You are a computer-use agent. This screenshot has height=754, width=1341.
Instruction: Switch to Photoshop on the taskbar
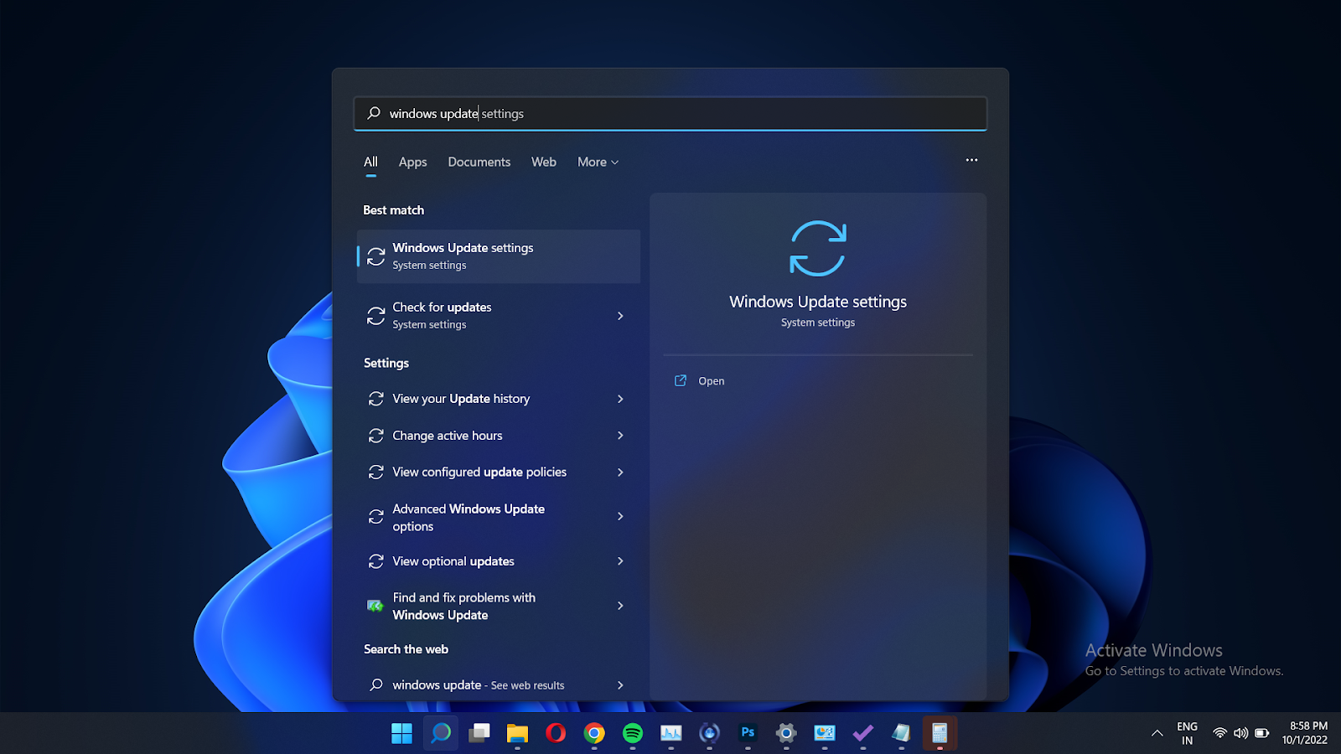(x=748, y=733)
